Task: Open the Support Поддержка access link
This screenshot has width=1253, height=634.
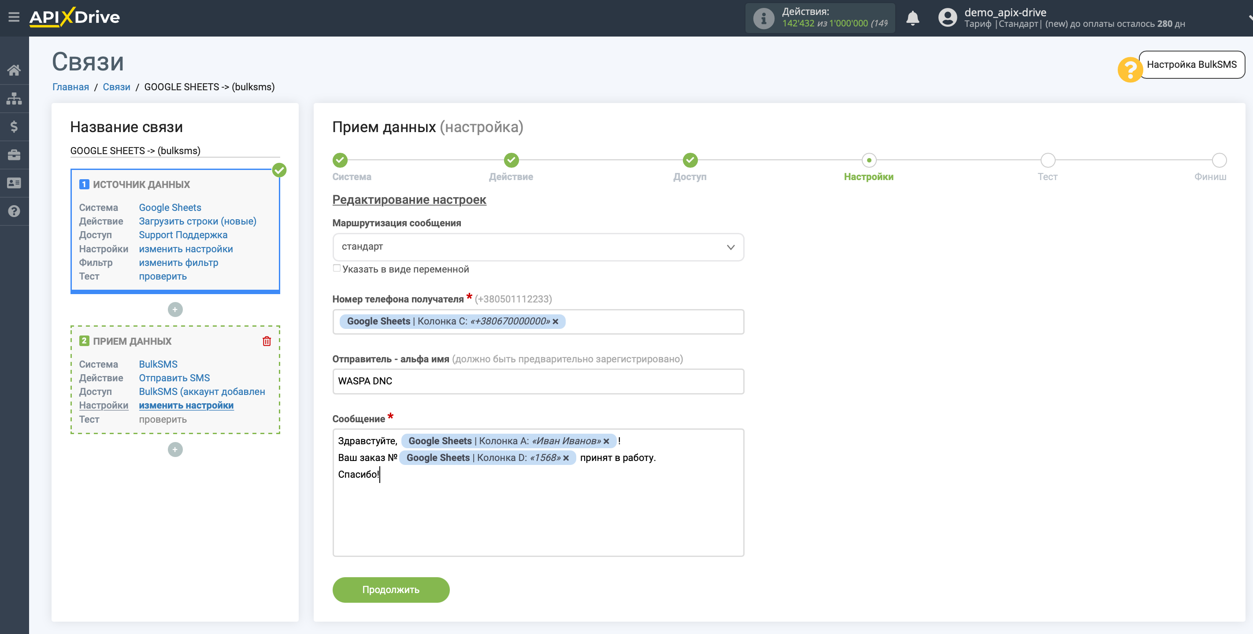Action: (183, 235)
